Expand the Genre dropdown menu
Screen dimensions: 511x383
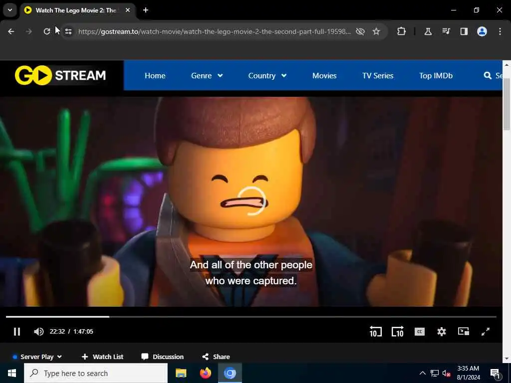207,76
